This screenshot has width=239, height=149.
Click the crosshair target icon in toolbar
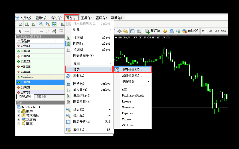pyautogui.click(x=119, y=31)
